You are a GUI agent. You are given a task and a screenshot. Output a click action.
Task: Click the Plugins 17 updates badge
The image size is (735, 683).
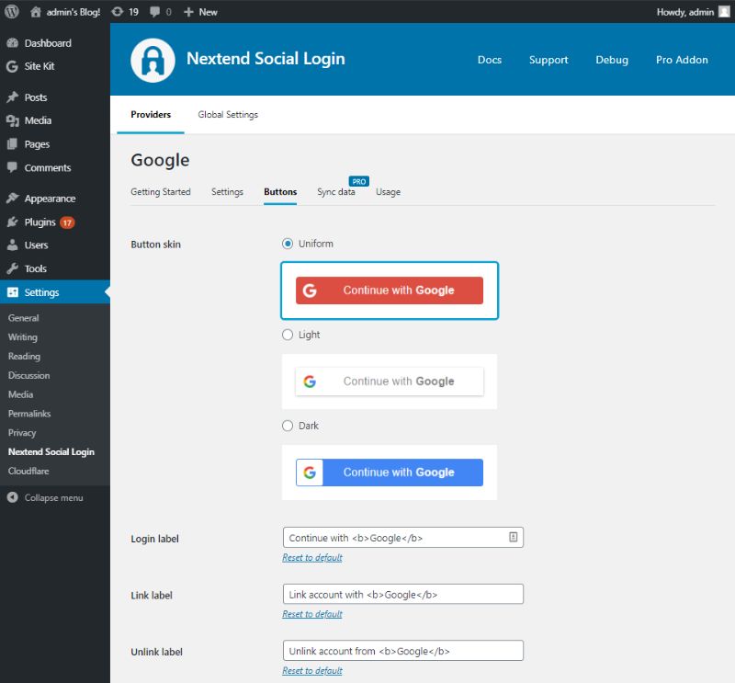67,222
